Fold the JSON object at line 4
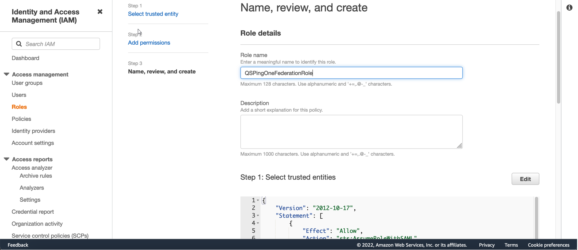 pos(258,223)
